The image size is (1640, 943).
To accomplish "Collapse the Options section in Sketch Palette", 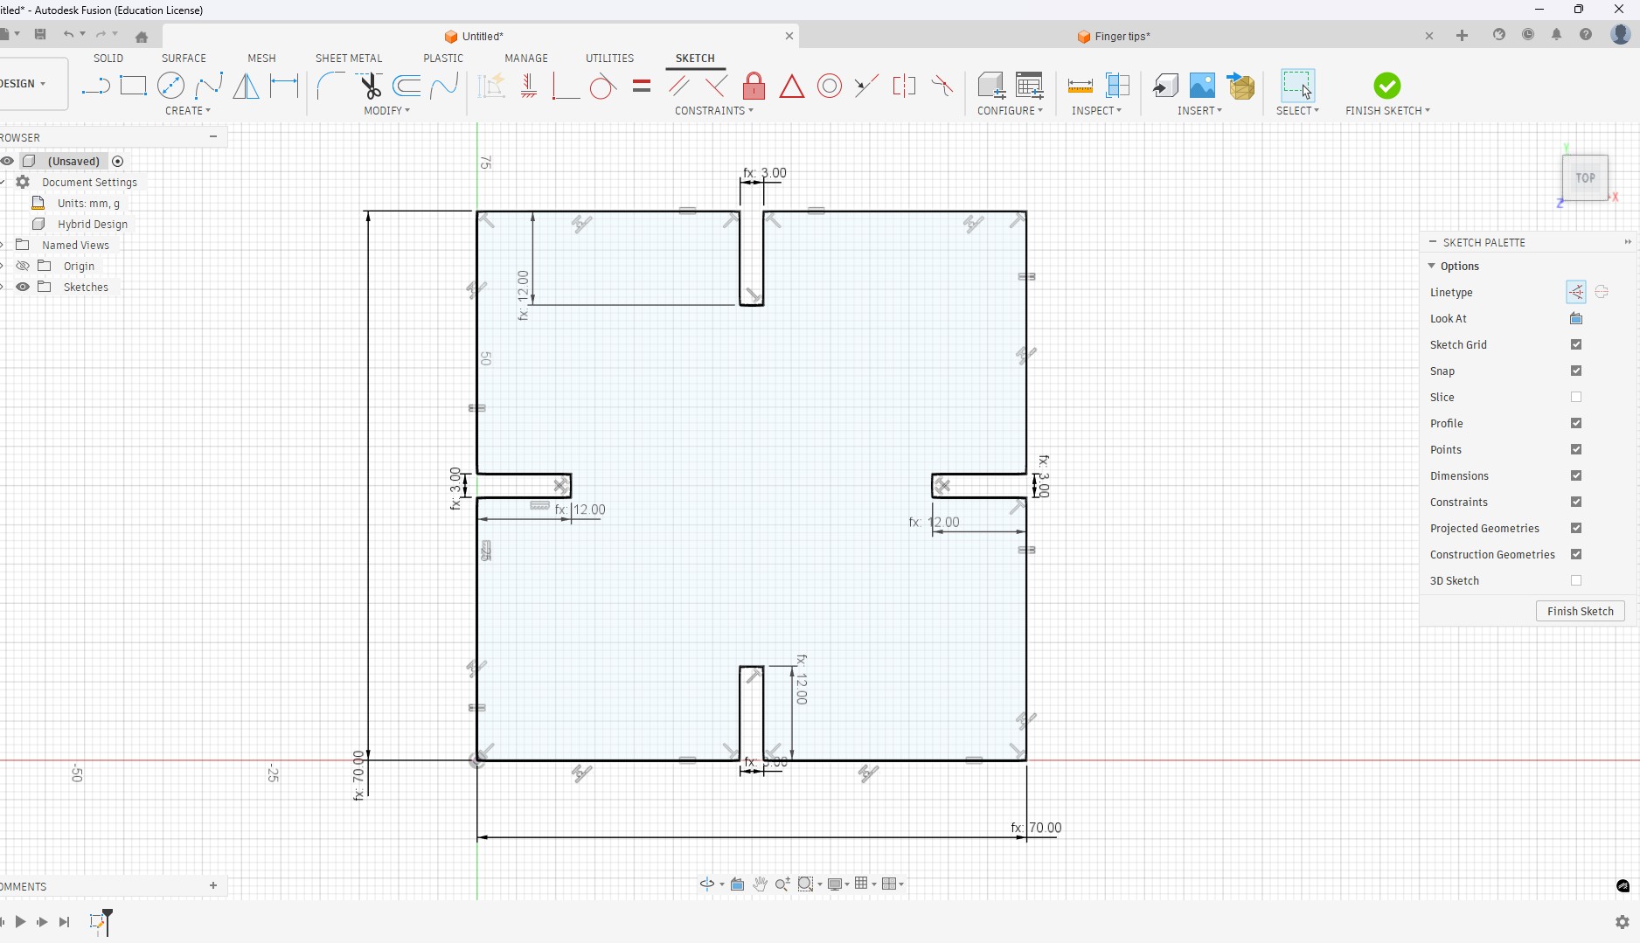I will (1431, 266).
